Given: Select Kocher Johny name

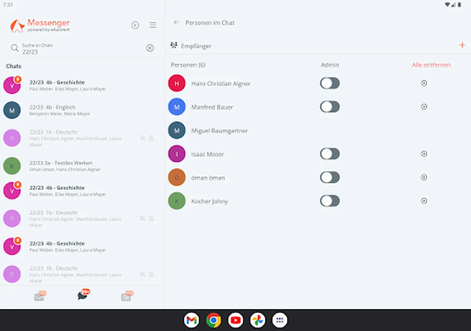Looking at the screenshot, I should click(209, 201).
